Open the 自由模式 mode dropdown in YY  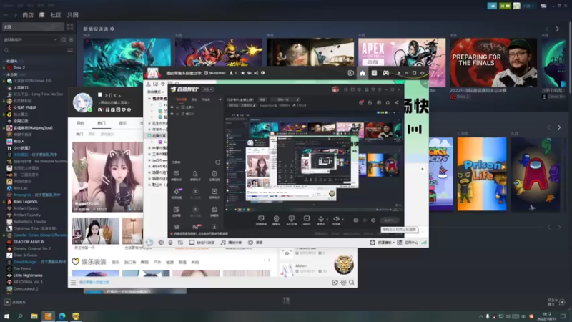[x=156, y=92]
